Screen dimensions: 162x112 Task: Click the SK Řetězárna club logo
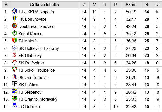pos(15,62)
